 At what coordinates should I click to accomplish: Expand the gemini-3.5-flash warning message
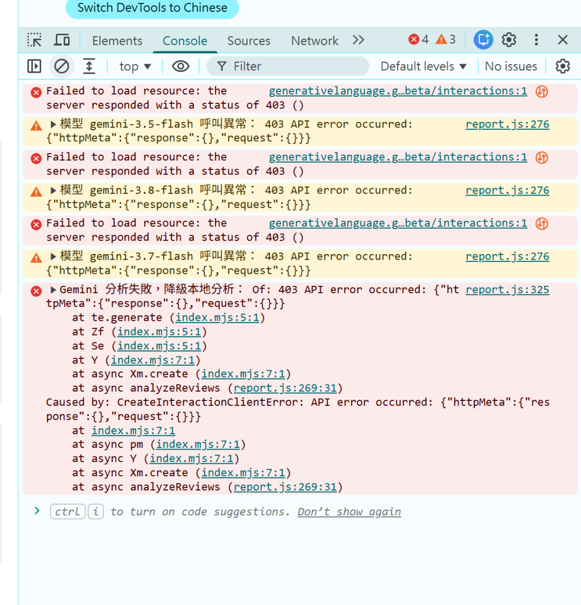click(53, 124)
